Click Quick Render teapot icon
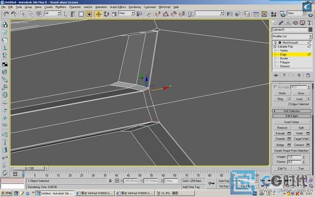The image size is (315, 197). point(310,15)
